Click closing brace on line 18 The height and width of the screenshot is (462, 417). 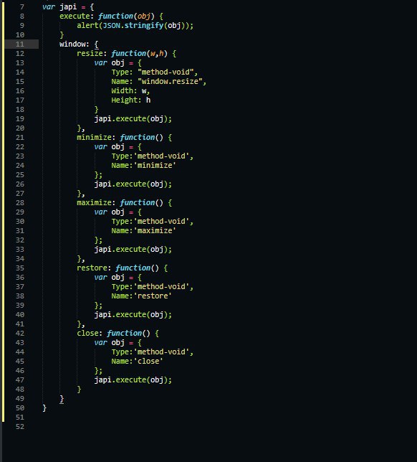tap(96, 110)
